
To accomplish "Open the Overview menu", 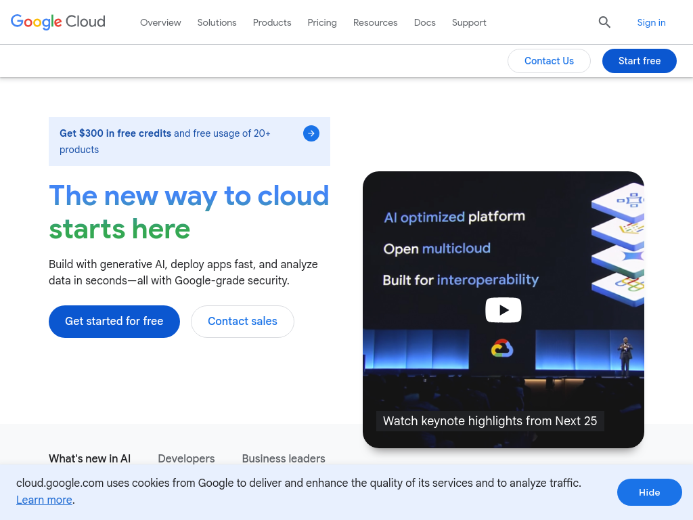I will (x=160, y=22).
